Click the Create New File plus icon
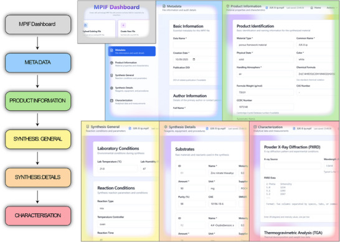The image size is (340, 242). [x=123, y=26]
